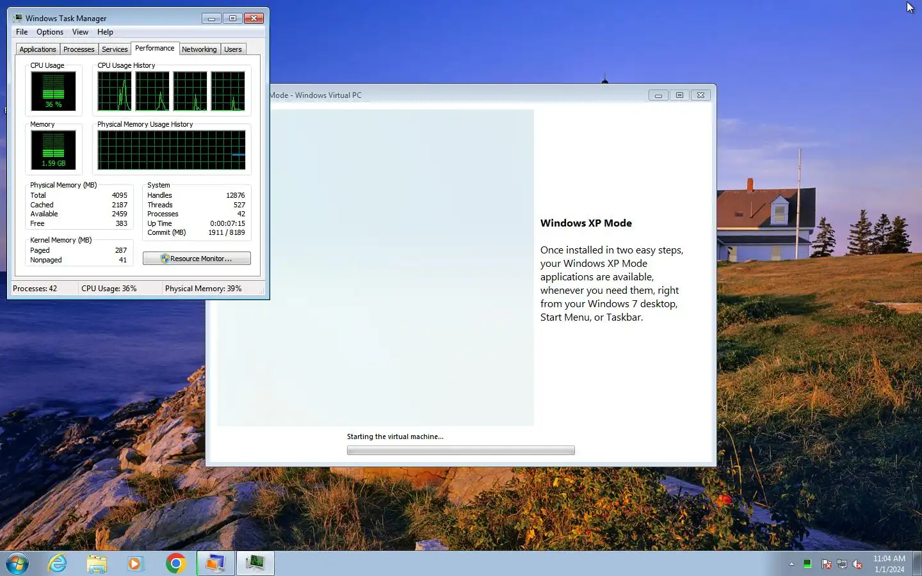Maximize the Windows Virtual PC window
922x576 pixels.
coord(679,95)
